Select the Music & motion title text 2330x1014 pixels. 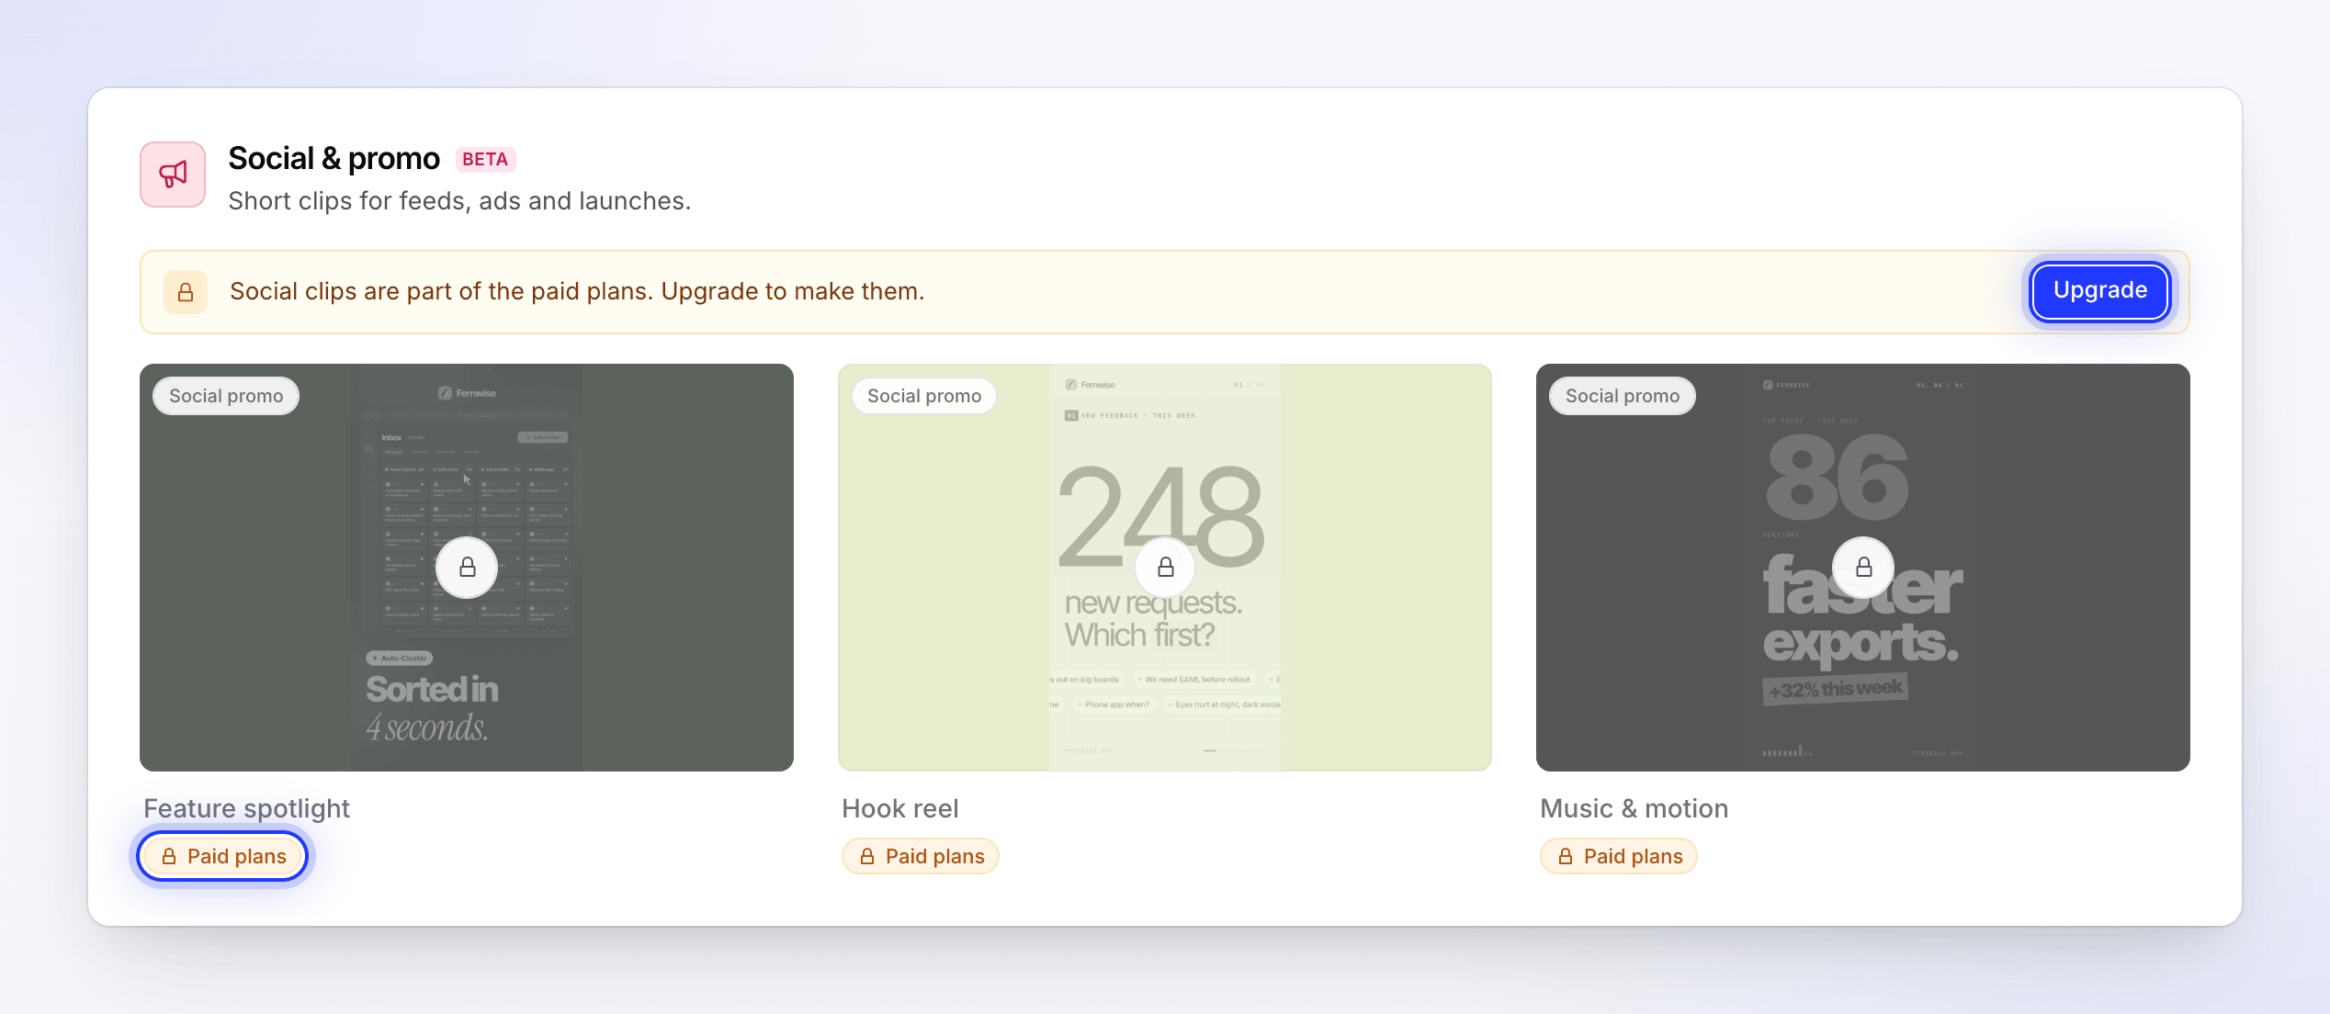[x=1634, y=808]
